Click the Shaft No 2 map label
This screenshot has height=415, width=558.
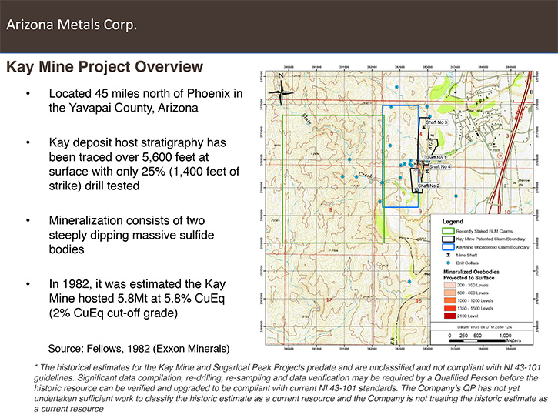click(x=429, y=186)
